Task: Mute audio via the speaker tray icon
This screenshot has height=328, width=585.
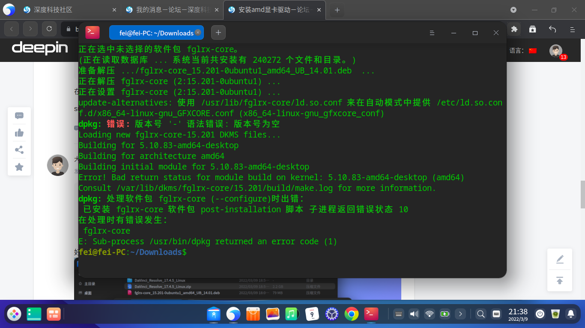Action: pyautogui.click(x=414, y=314)
